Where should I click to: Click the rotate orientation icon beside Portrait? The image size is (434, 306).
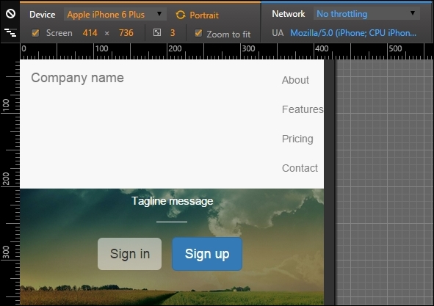click(x=181, y=15)
